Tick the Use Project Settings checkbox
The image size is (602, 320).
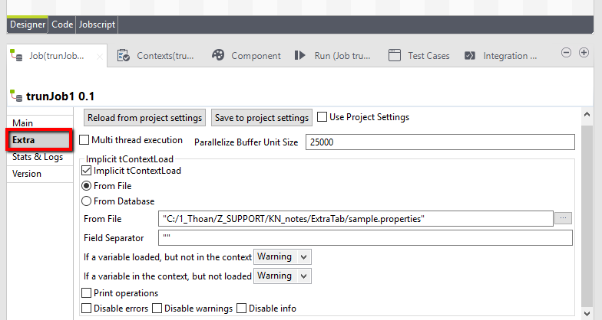[x=322, y=117]
